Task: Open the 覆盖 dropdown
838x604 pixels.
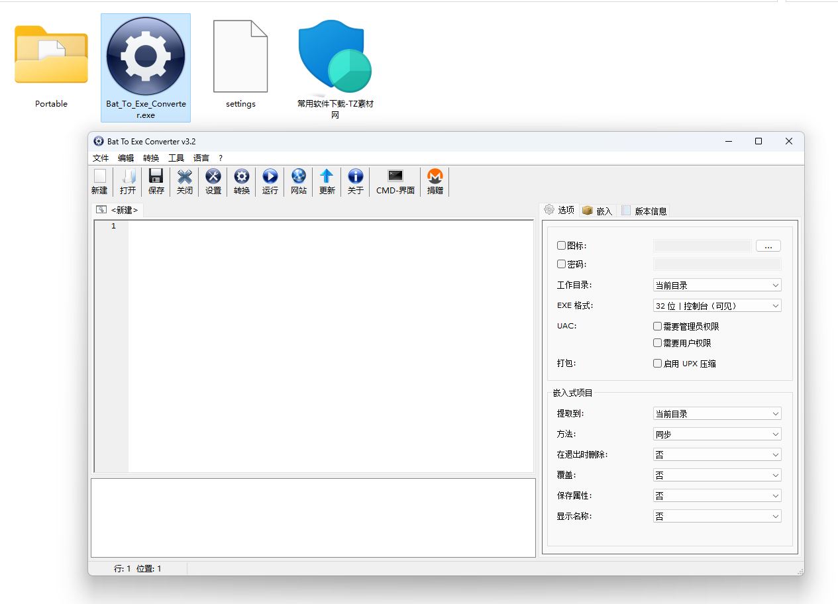Action: (x=717, y=476)
